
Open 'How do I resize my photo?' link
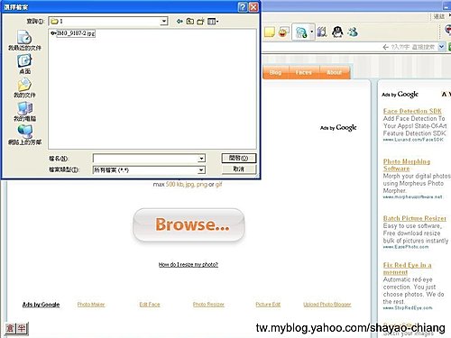coord(189,264)
